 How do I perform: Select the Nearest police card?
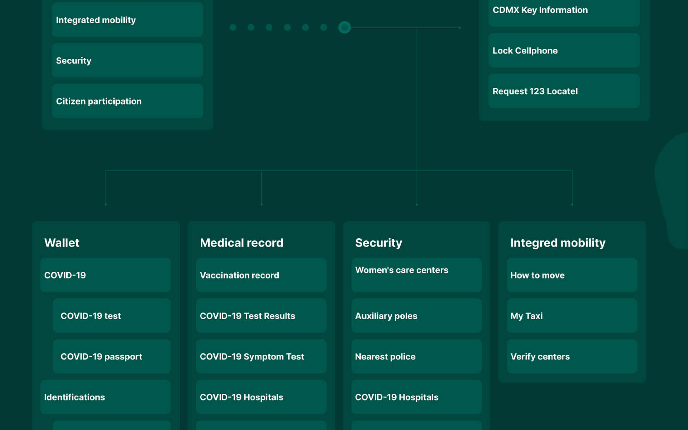416,356
